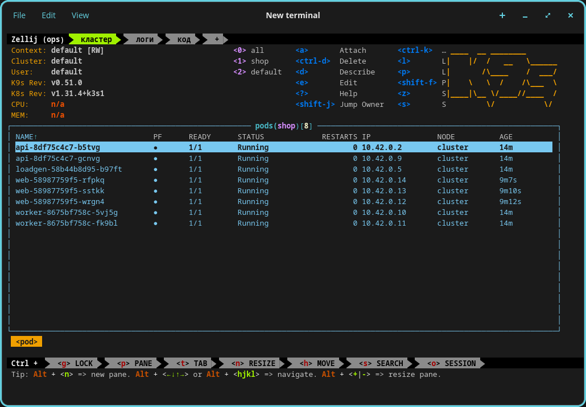
Task: Select the <p> PANE mode
Action: point(134,363)
